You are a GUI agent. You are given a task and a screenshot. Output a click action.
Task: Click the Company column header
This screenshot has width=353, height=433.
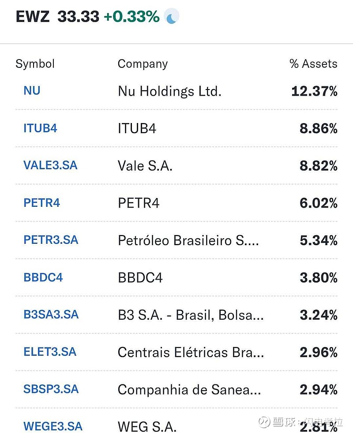[143, 64]
